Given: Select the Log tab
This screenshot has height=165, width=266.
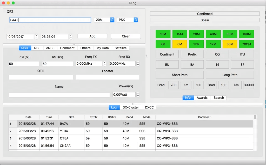Looking at the screenshot, I should [114, 107].
